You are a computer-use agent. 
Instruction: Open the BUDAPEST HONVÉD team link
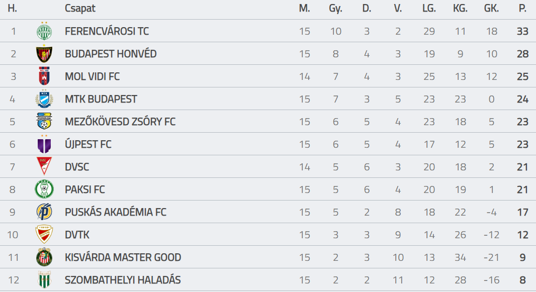pyautogui.click(x=111, y=54)
